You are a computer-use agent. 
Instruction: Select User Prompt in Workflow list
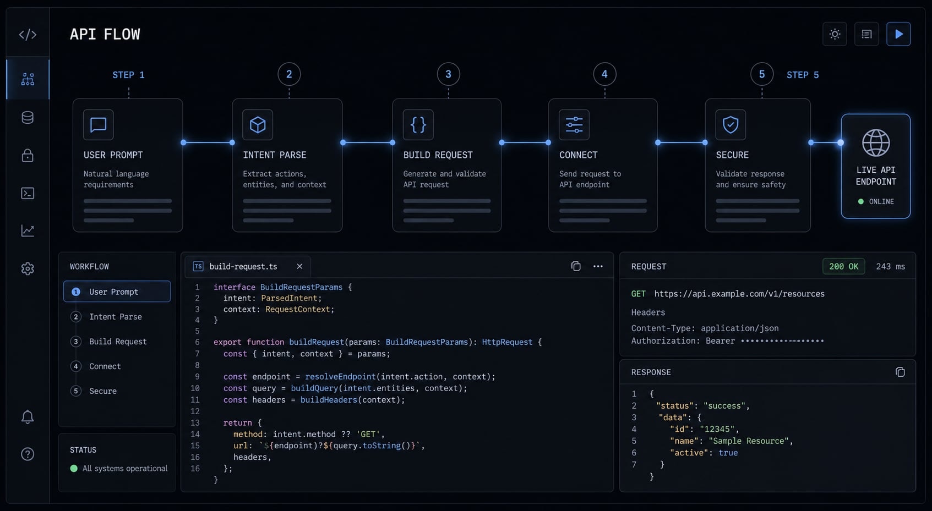point(117,292)
